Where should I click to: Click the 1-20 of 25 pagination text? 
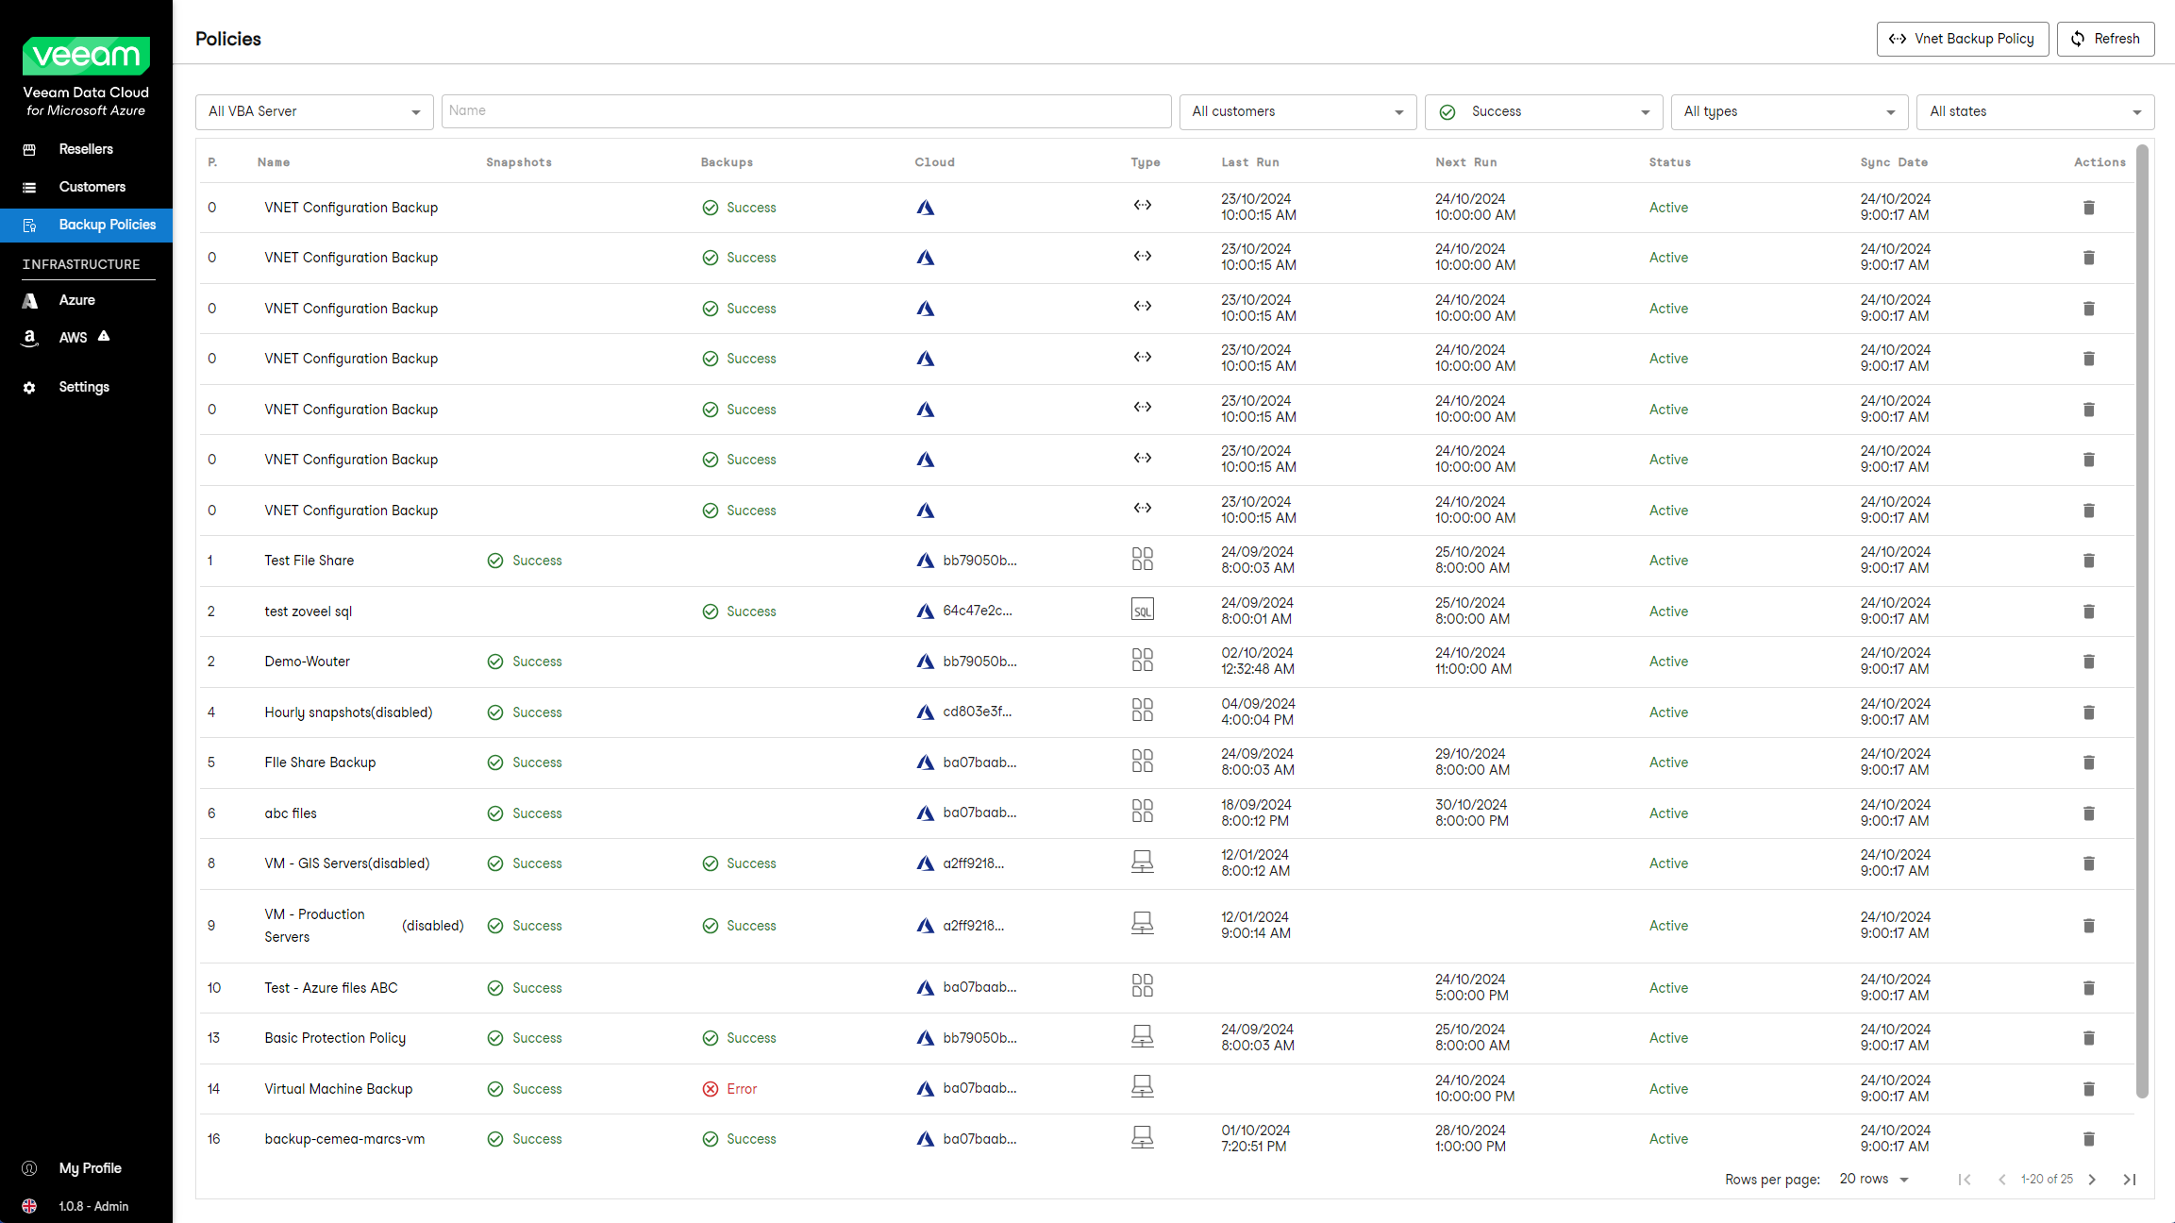[x=2047, y=1180]
